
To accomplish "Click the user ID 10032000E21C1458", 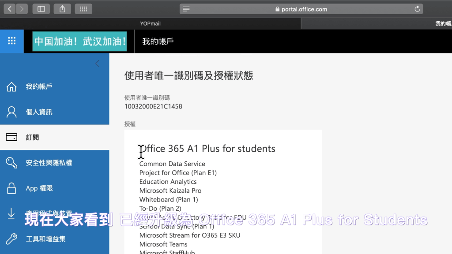I will tap(153, 107).
